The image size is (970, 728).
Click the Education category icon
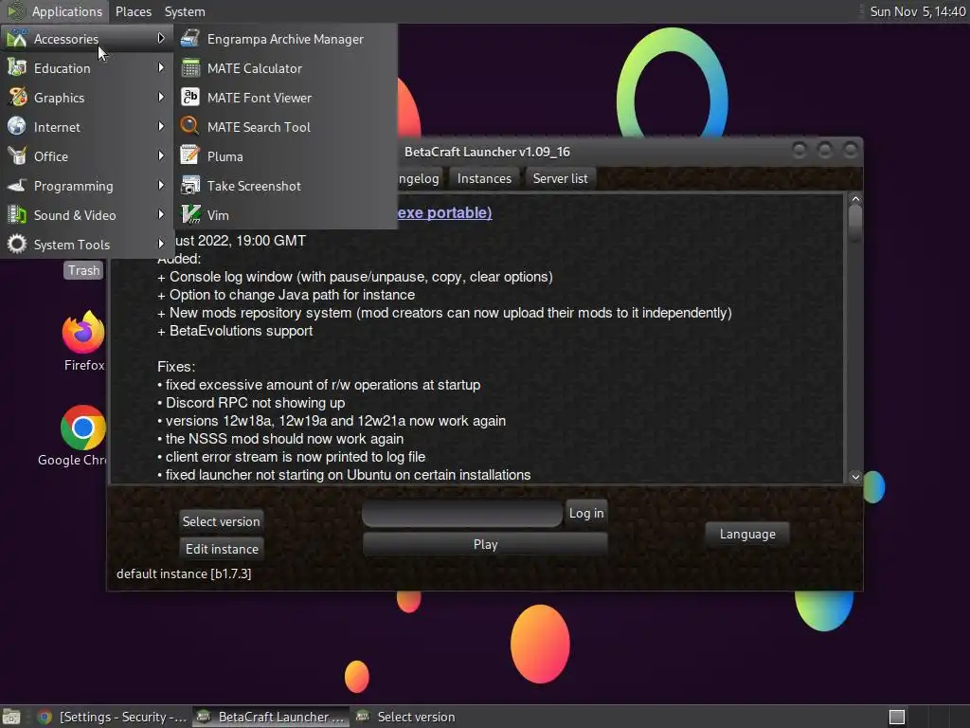(x=17, y=67)
